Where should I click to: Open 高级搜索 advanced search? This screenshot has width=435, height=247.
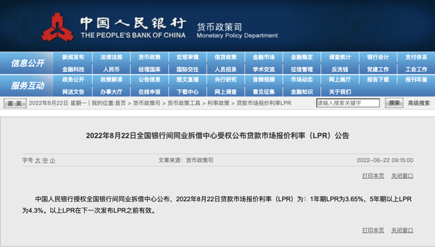pyautogui.click(x=419, y=103)
